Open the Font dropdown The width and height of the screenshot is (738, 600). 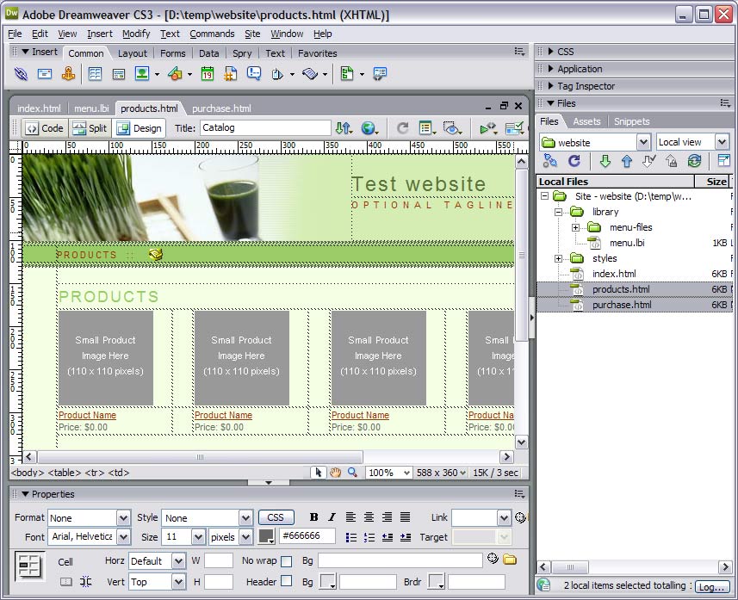coord(123,537)
